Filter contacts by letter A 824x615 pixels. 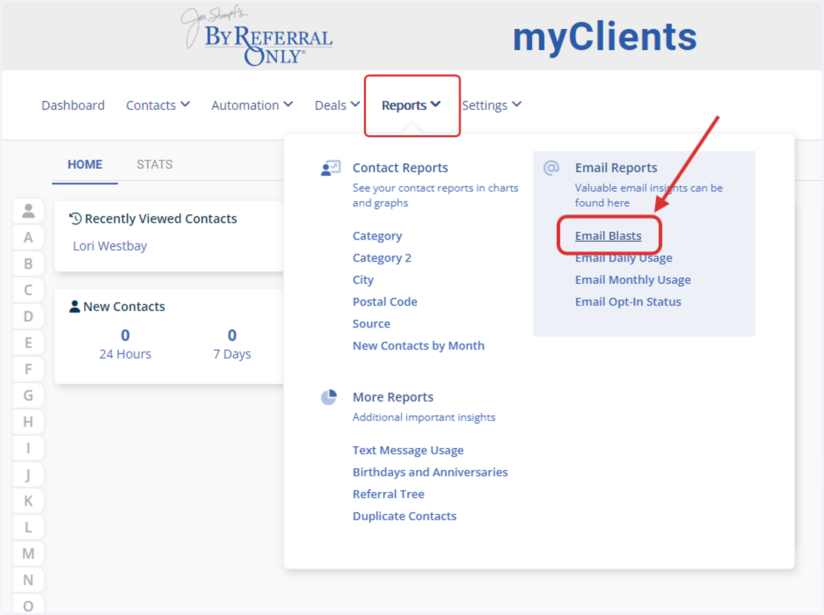pos(28,237)
